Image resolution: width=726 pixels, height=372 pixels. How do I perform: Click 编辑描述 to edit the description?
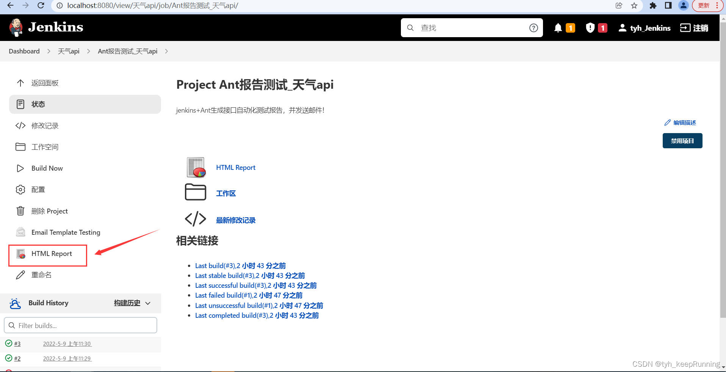(x=681, y=122)
